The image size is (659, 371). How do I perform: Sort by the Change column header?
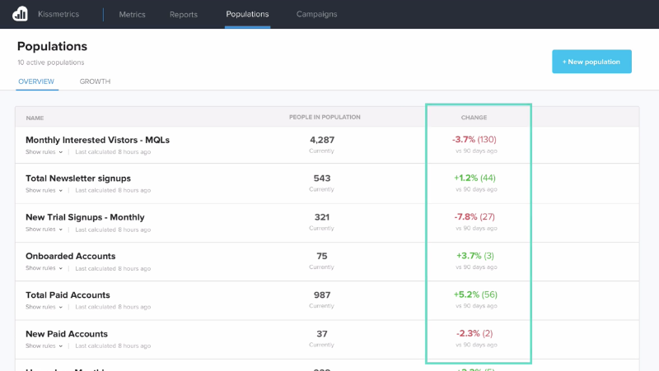(474, 118)
